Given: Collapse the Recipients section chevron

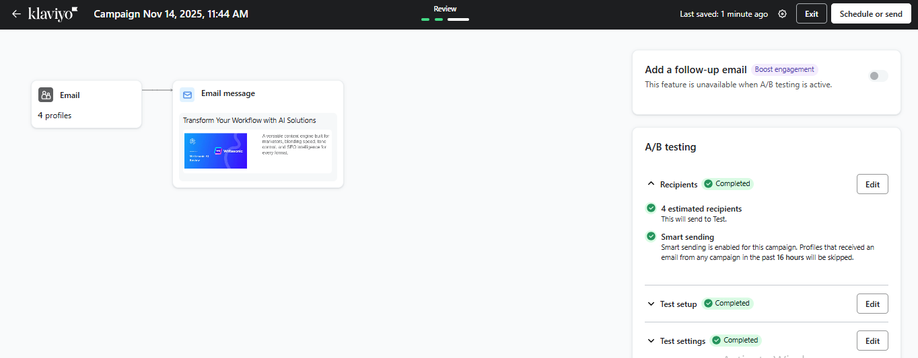Looking at the screenshot, I should (651, 184).
